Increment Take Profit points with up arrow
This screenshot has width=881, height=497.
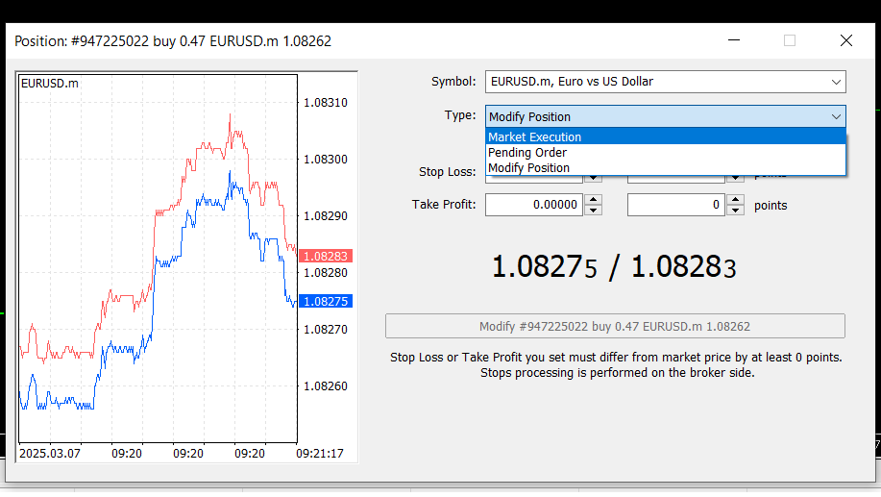[736, 200]
